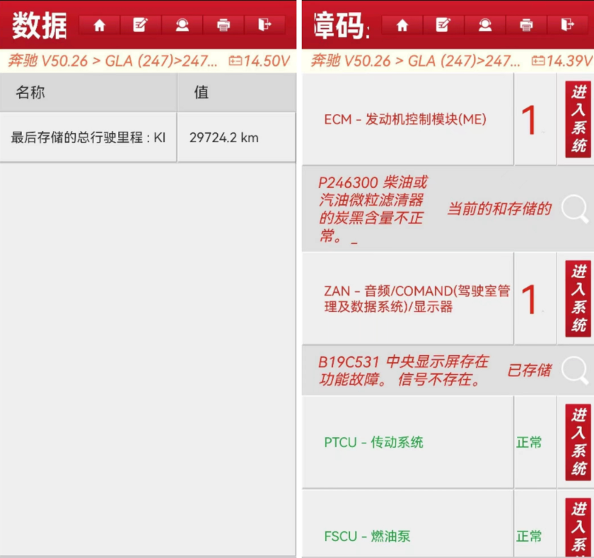
Task: Tap the home icon in the left panel header
Action: [x=99, y=25]
